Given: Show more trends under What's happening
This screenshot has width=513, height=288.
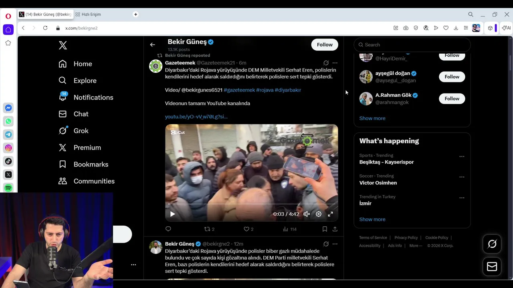Looking at the screenshot, I should 372,219.
